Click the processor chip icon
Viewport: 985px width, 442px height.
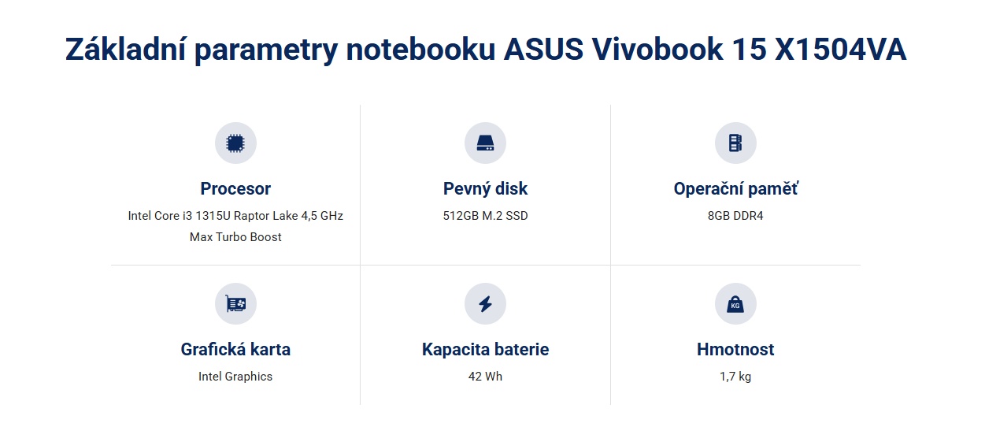point(235,143)
